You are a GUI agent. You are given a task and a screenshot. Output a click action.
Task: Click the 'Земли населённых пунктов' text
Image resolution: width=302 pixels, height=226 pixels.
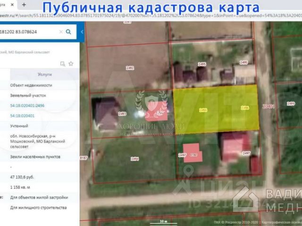click(x=35, y=157)
